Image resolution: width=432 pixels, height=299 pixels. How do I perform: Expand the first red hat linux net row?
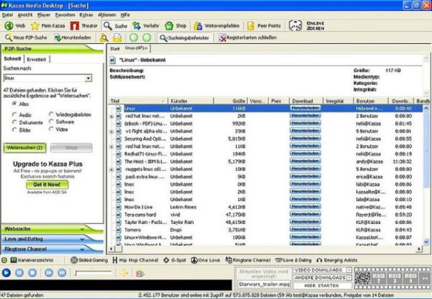tap(112, 116)
